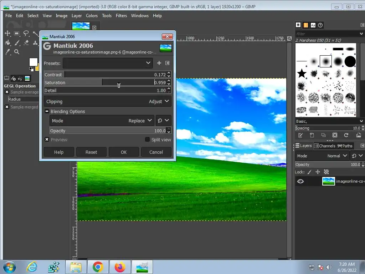
Task: Open the brushes panel configure tab menu
Action: point(362,25)
